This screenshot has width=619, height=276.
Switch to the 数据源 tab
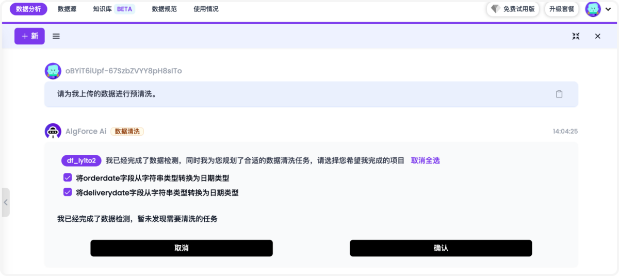point(67,9)
